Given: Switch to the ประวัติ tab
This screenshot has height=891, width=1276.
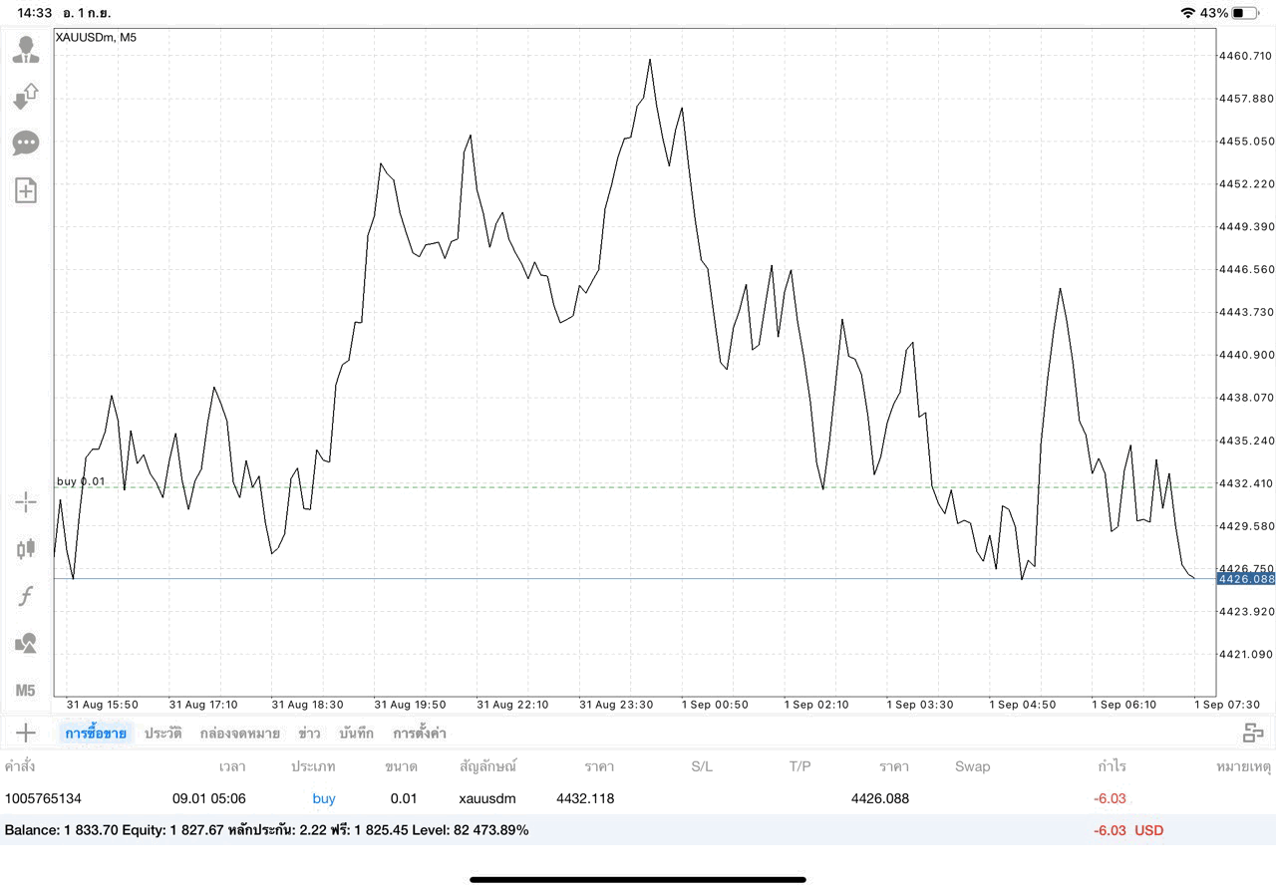Looking at the screenshot, I should point(162,734).
